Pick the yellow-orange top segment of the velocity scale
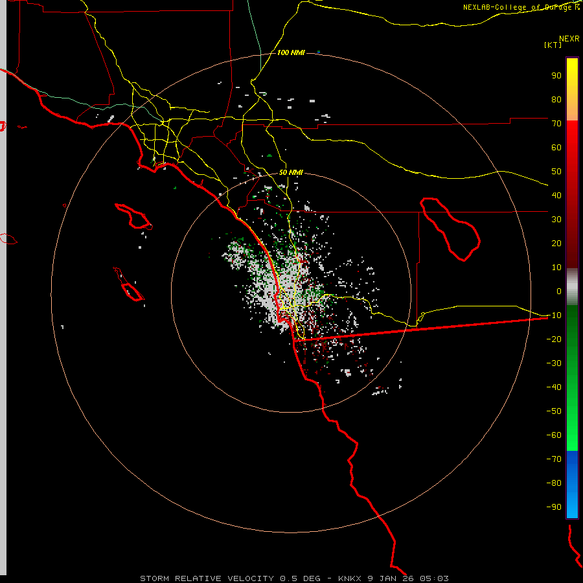This screenshot has height=583, width=583. click(x=572, y=89)
